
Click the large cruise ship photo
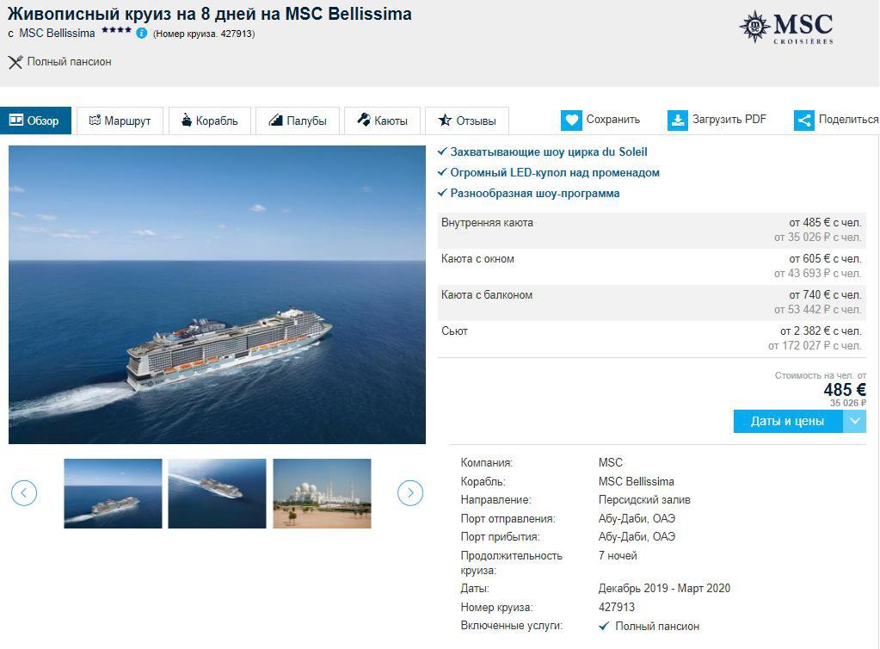click(x=217, y=294)
